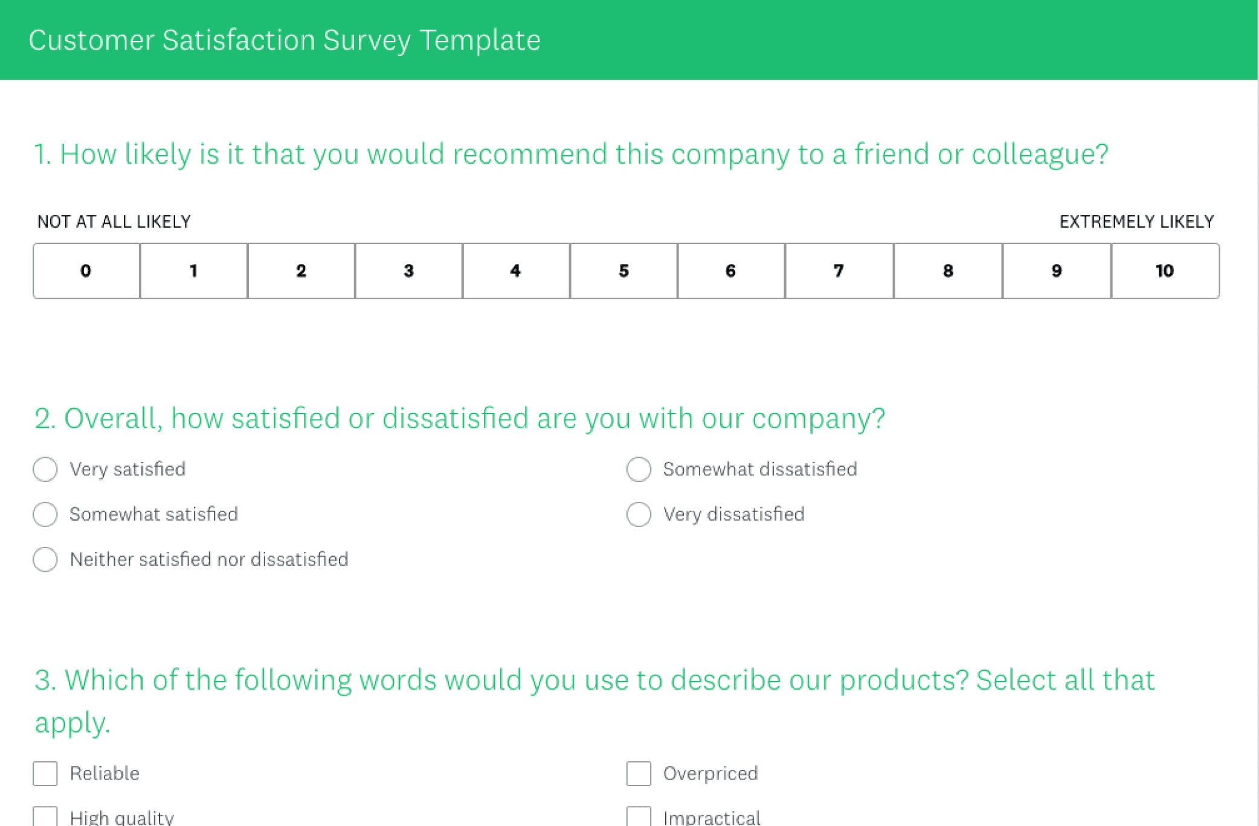Image resolution: width=1259 pixels, height=826 pixels.
Task: Choose rating 1 on recommendation scale
Action: pyautogui.click(x=194, y=271)
